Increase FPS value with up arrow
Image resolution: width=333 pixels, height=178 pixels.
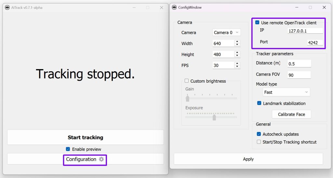tap(237, 64)
